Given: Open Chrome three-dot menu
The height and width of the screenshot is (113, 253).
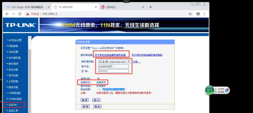Looking at the screenshot, I should (204, 14).
